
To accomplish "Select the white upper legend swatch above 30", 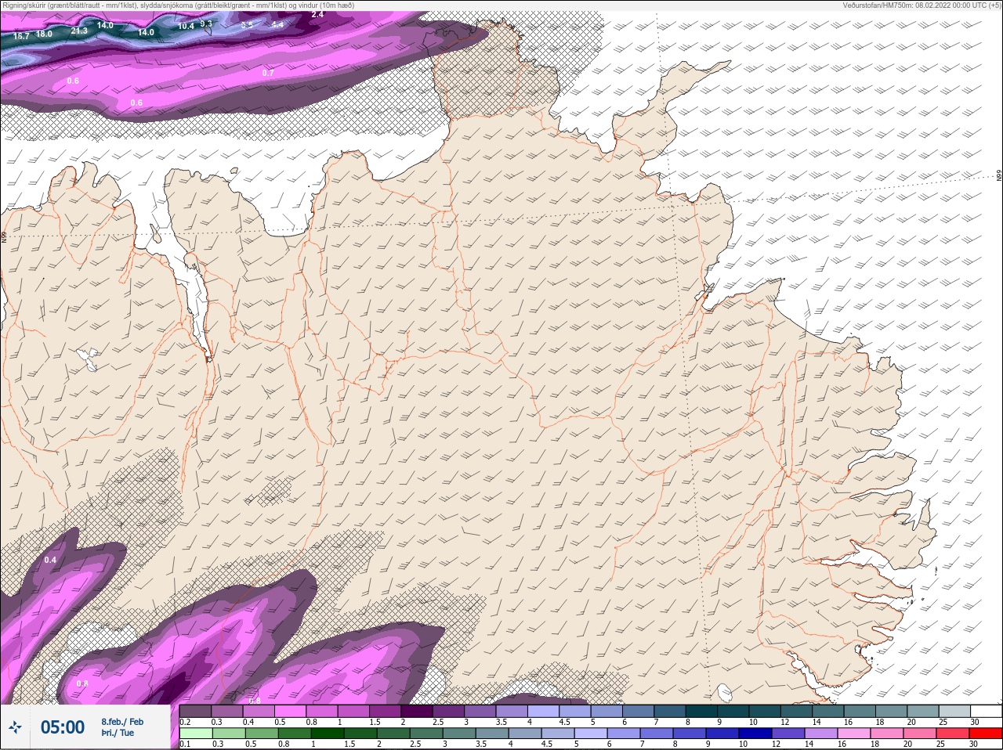I will click(986, 711).
